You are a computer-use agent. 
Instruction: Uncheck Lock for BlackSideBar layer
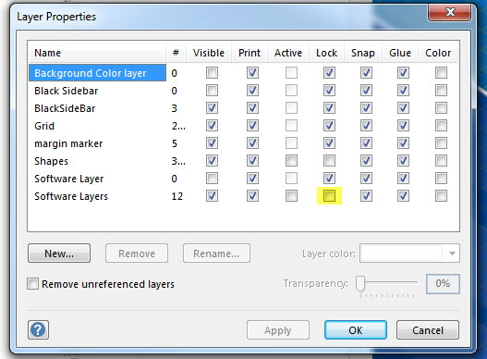click(x=329, y=108)
